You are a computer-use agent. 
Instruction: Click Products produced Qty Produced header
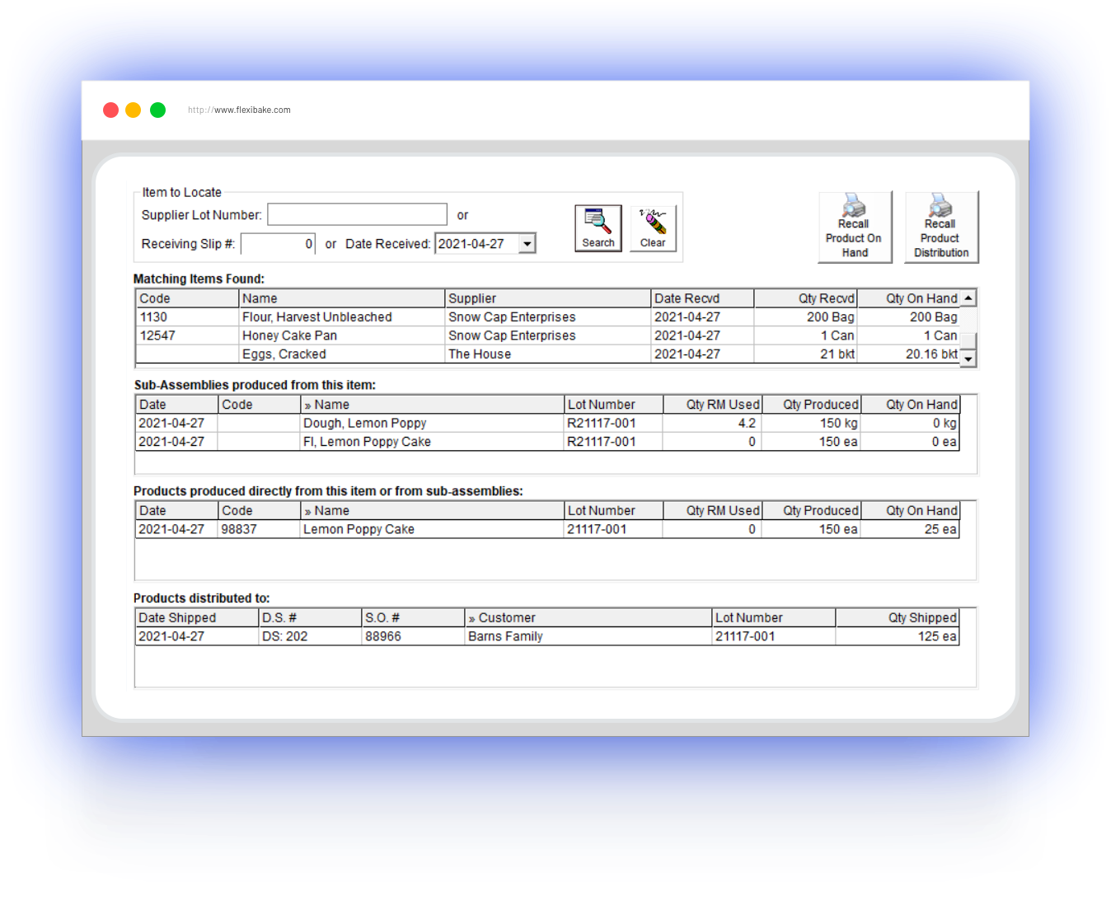point(811,511)
